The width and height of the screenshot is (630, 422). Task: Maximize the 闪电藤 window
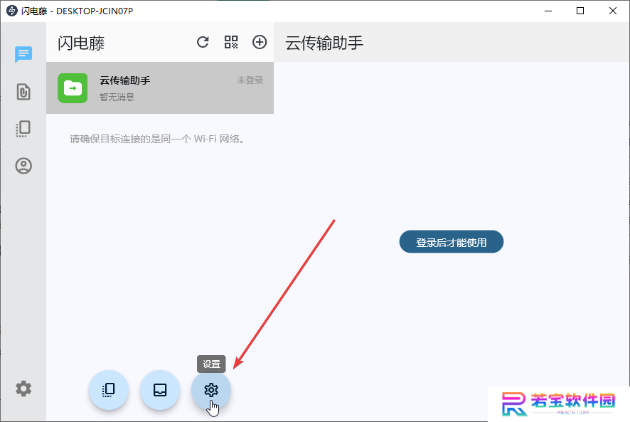click(580, 11)
